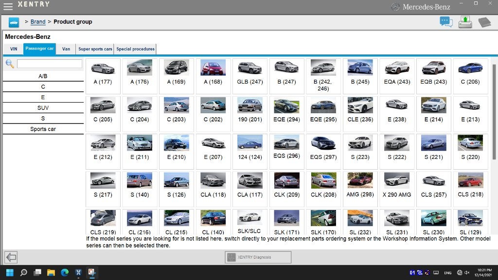Click the ENG language indicator
This screenshot has height=280, width=498.
pos(448,273)
